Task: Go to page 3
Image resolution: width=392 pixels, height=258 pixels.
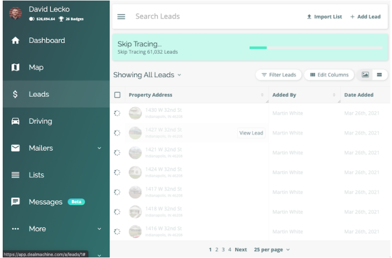Action: pyautogui.click(x=223, y=250)
